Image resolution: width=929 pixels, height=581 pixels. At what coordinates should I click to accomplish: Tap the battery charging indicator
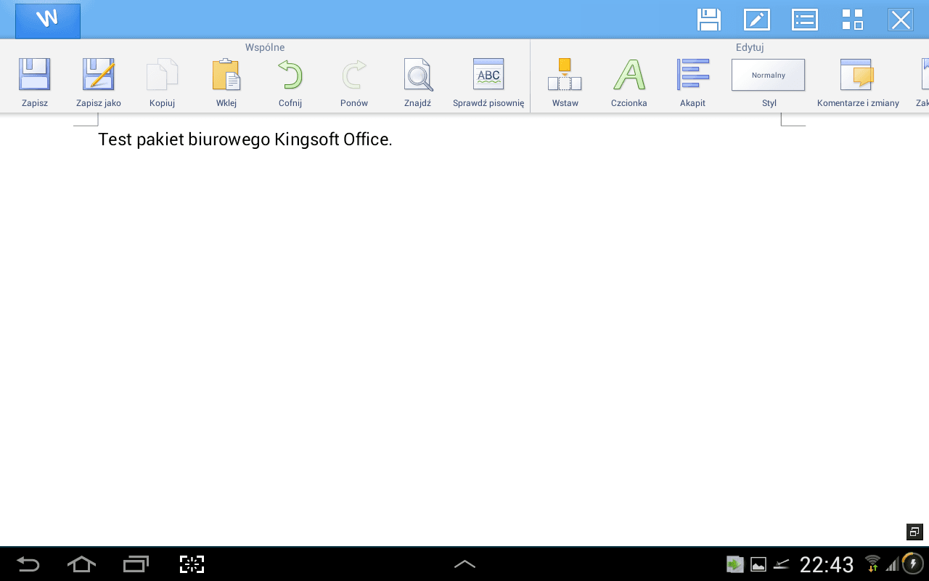tap(912, 564)
